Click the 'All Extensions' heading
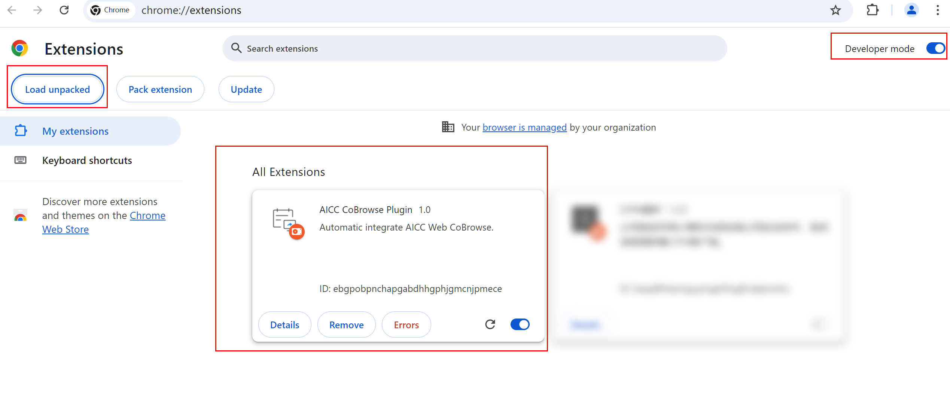 289,172
